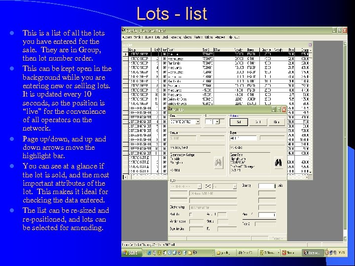
Task: Open the Vendors menu
Action: (139, 37)
